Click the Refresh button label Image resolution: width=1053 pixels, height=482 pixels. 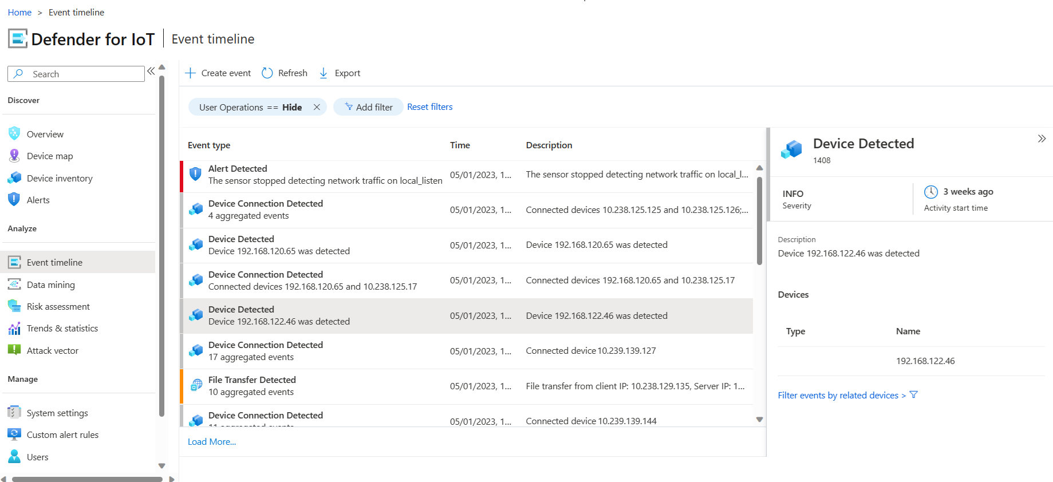tap(293, 73)
